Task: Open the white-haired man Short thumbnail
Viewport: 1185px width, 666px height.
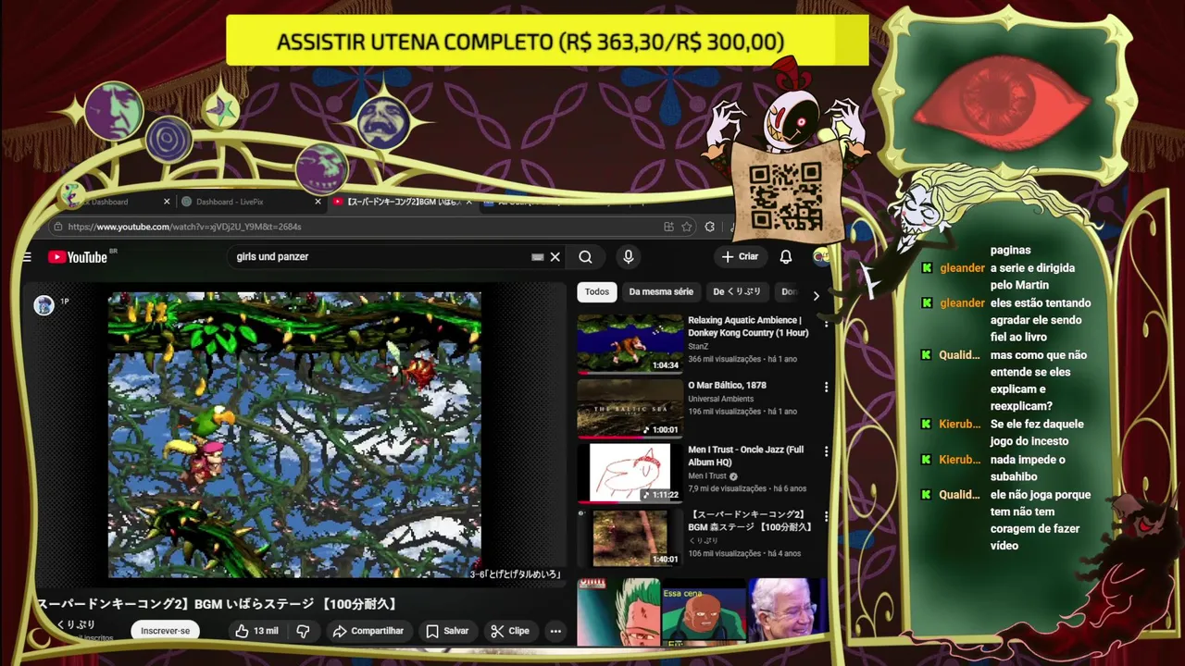Action: [x=787, y=611]
